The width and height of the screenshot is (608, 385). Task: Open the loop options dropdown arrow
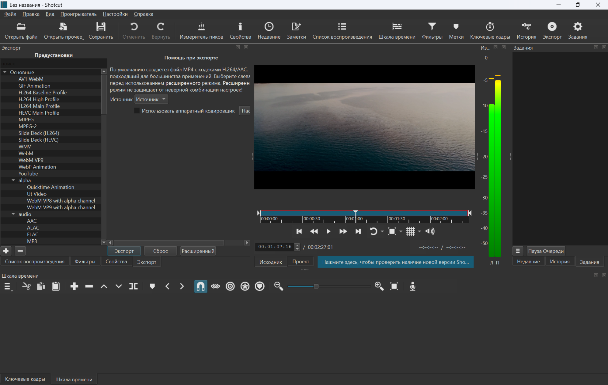382,232
